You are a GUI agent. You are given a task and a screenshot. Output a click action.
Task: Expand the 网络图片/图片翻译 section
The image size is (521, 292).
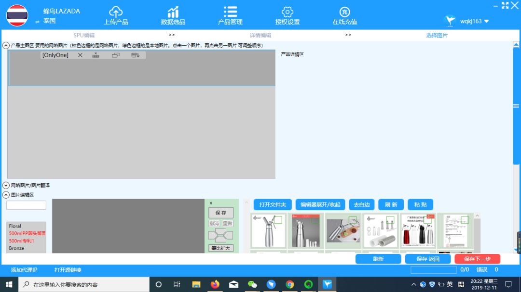click(5, 185)
